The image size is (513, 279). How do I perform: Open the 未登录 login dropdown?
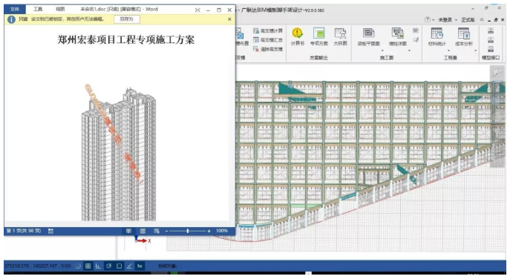[x=448, y=19]
